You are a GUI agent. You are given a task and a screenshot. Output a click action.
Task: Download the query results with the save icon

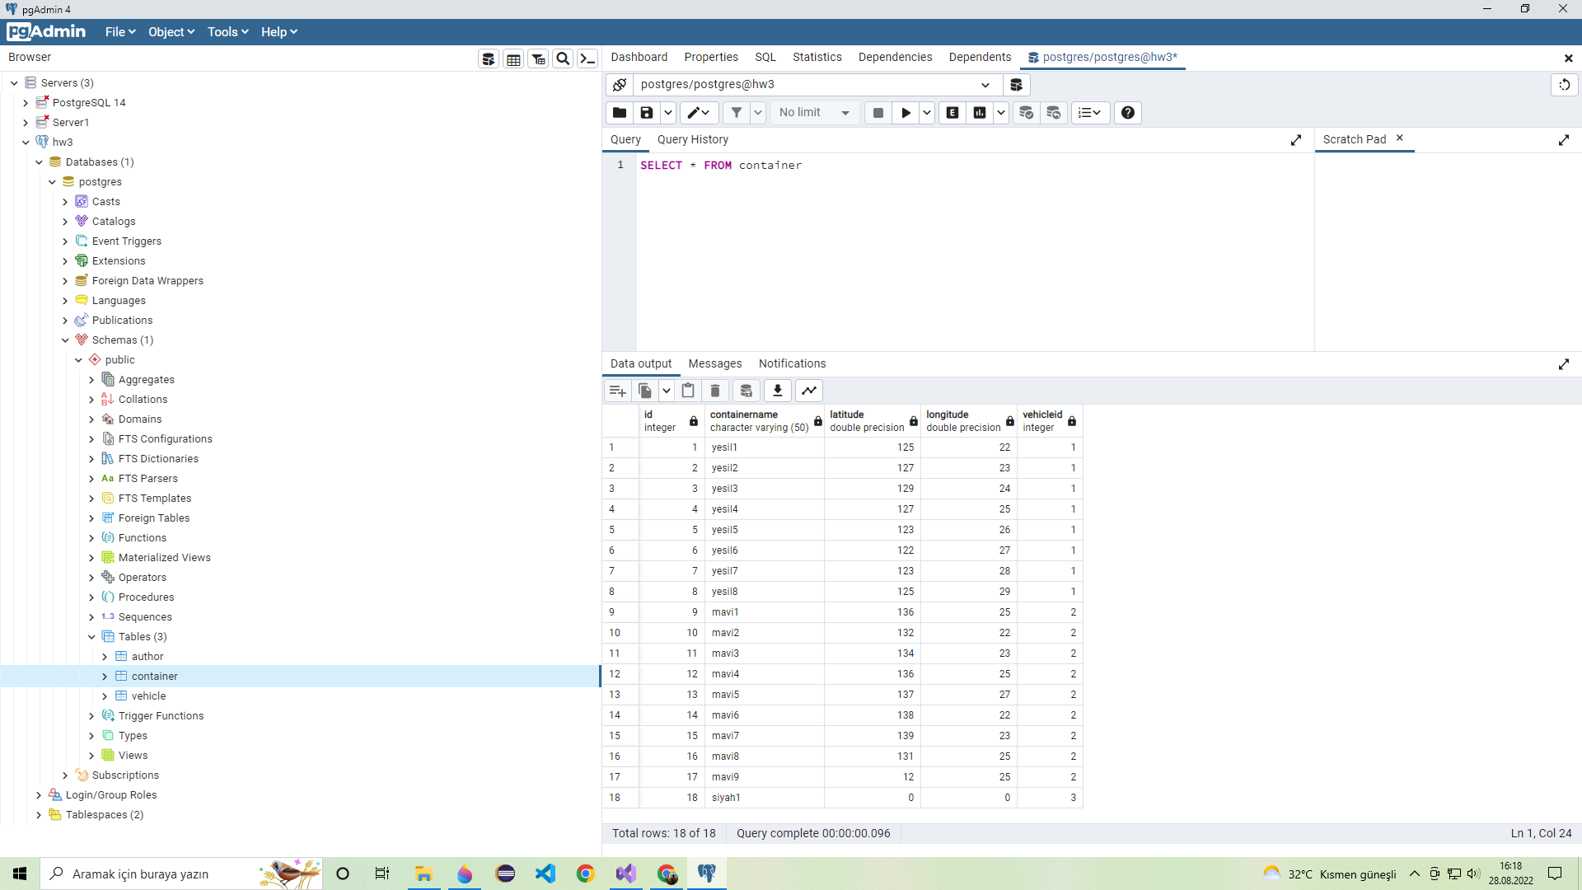point(777,390)
